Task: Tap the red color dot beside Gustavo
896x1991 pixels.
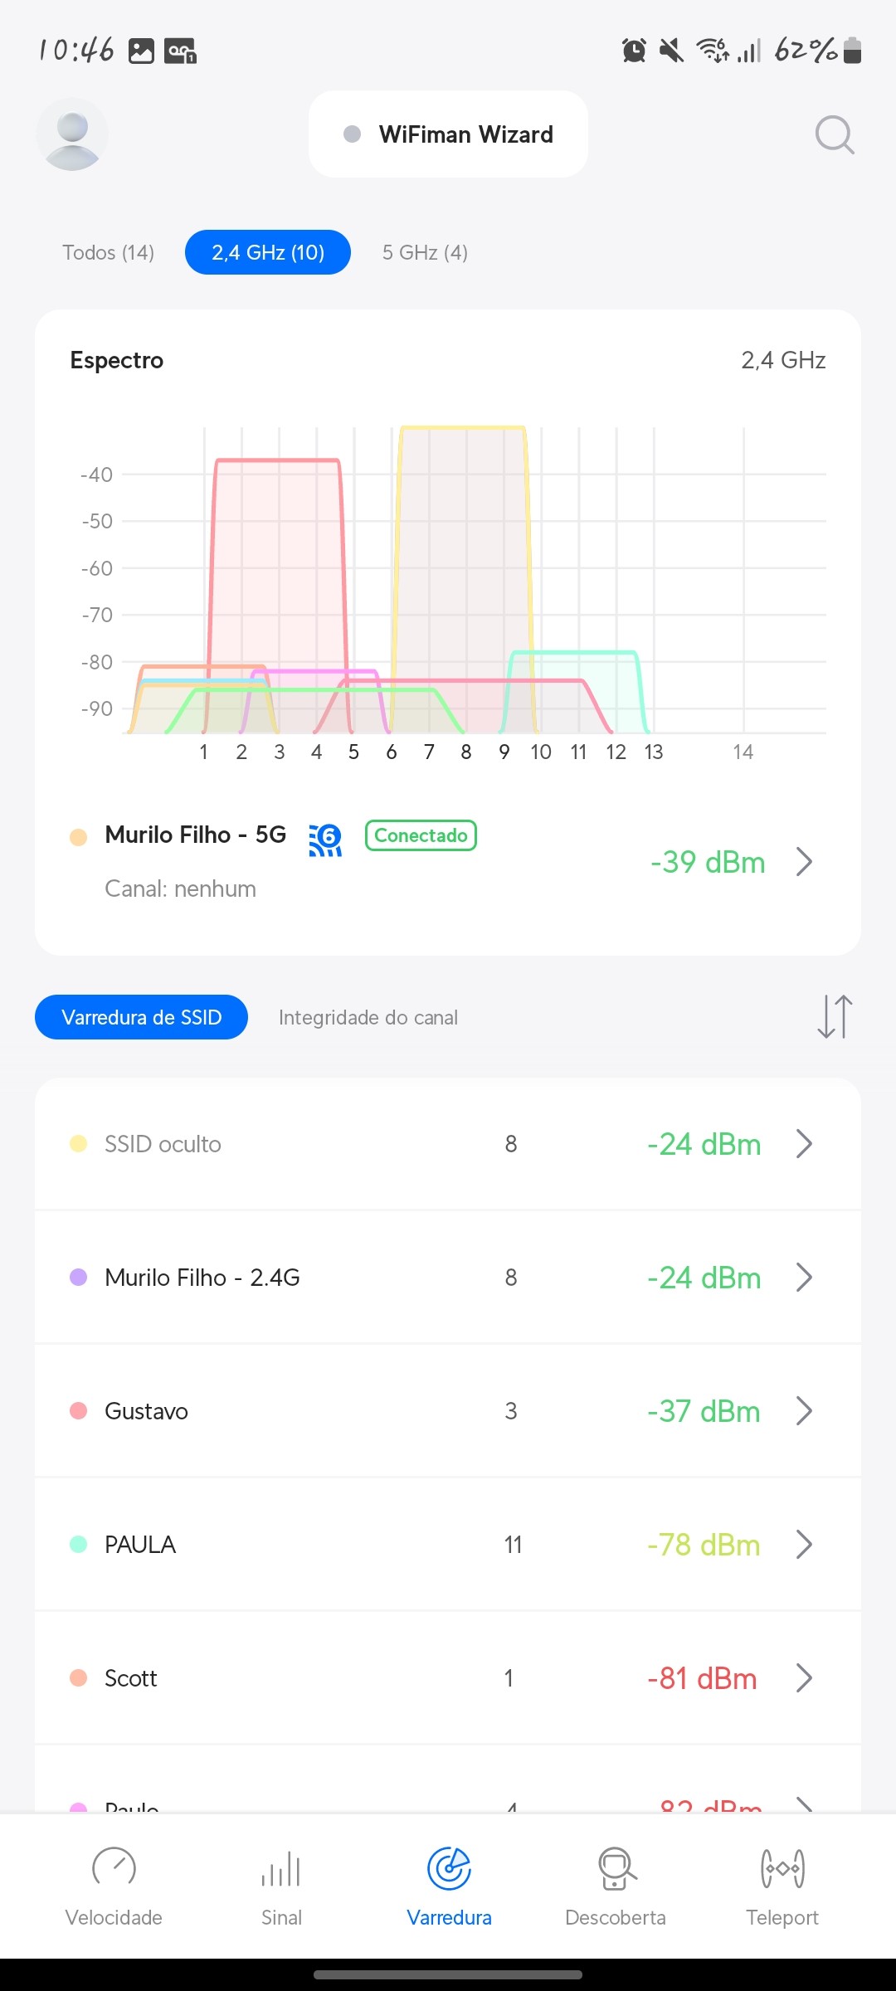Action: (x=79, y=1410)
